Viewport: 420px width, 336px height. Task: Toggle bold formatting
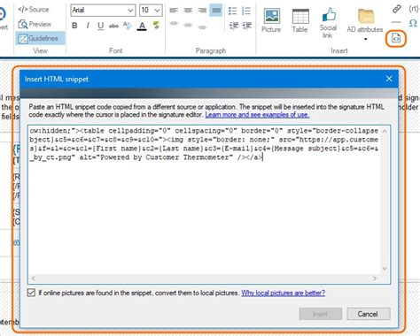[x=74, y=26]
